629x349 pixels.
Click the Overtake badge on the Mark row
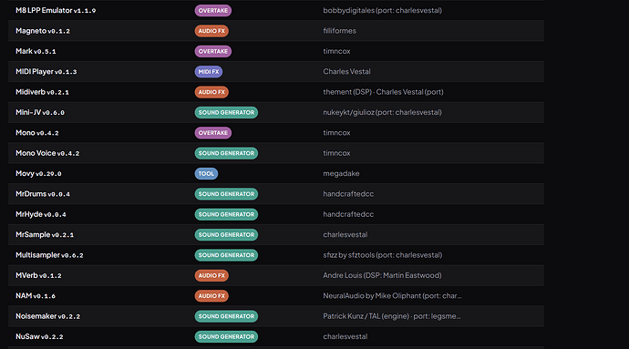pos(213,51)
